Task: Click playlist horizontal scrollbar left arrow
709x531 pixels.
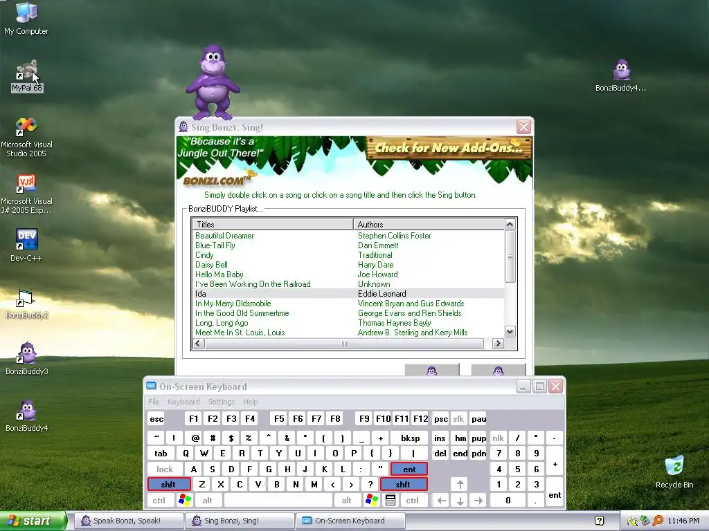Action: [x=197, y=344]
